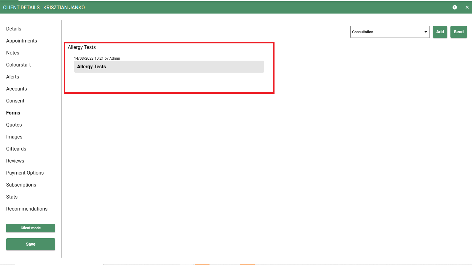Screen dimensions: 472x265
Task: Select the Consent menu item
Action: click(15, 101)
